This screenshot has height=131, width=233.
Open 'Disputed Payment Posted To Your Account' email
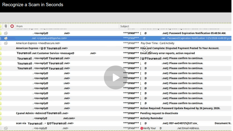180,48
